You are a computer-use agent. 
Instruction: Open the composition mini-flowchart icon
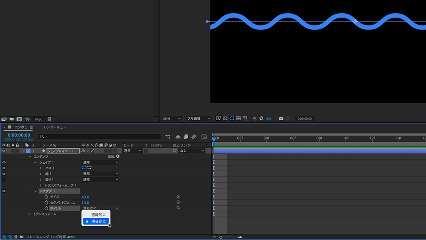tap(168, 137)
